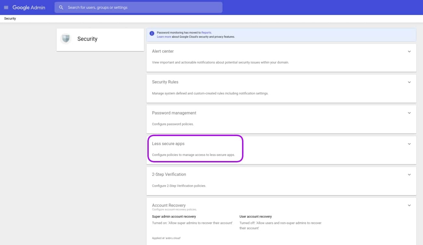
Task: Select the Security breadcrumb item
Action: pos(10,18)
